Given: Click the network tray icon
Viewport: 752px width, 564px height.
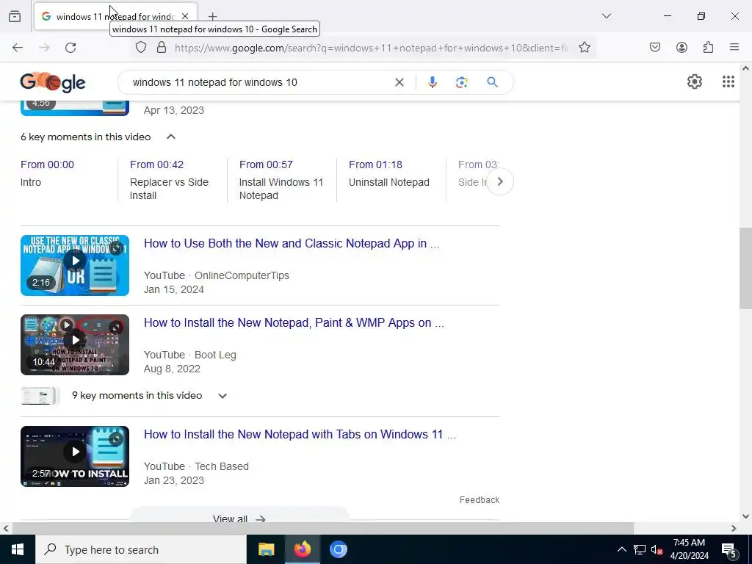Looking at the screenshot, I should 640,549.
